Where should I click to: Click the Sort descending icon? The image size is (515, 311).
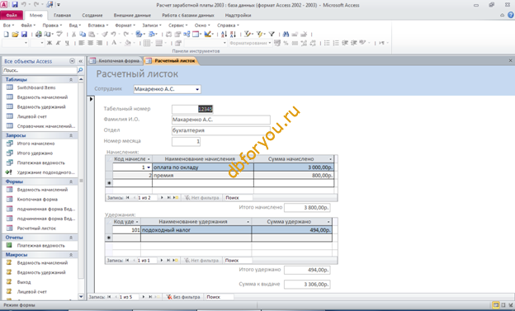(233, 34)
